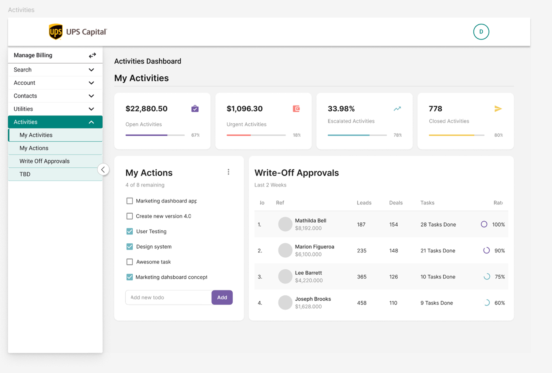Click the trend line icon on Escalated Activities
The image size is (552, 373).
tap(397, 109)
